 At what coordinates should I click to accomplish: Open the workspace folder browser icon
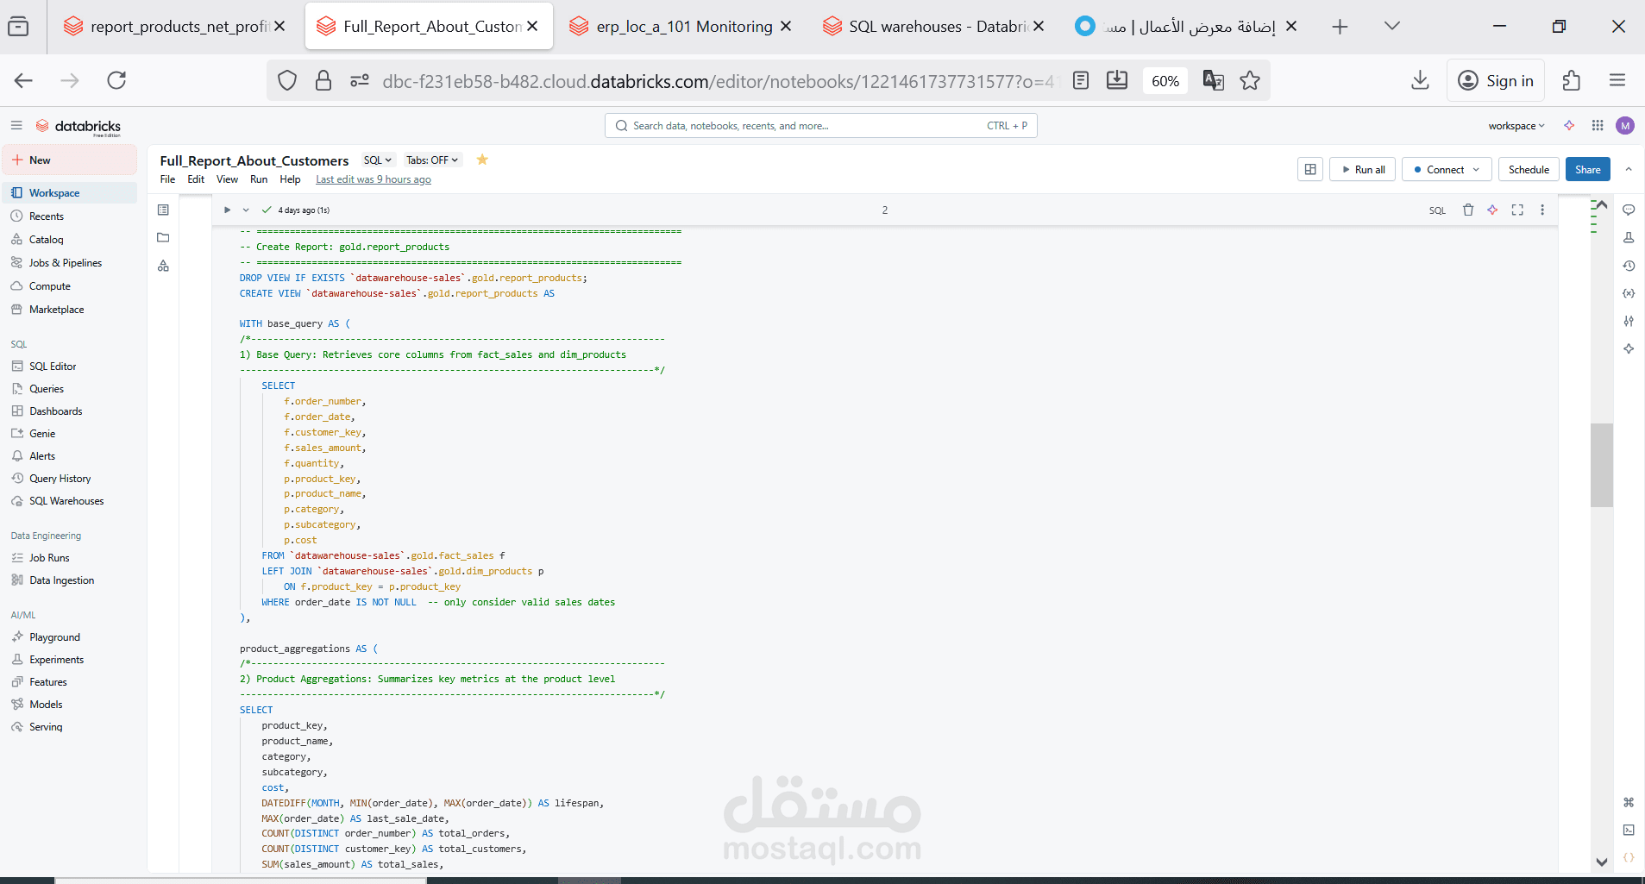click(x=163, y=237)
